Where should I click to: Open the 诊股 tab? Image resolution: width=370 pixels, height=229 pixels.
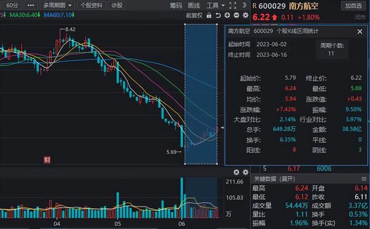[x=117, y=5]
